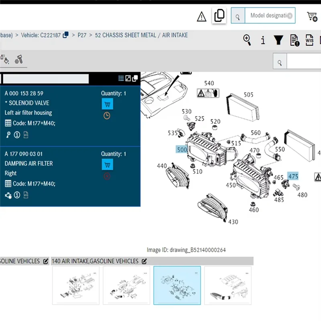Click the warning triangle icon at the top

201,17
